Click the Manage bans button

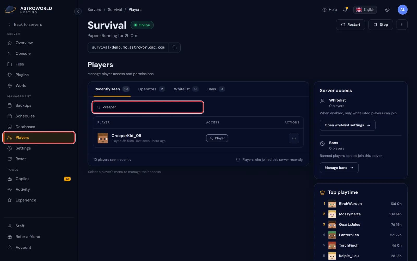tap(339, 168)
